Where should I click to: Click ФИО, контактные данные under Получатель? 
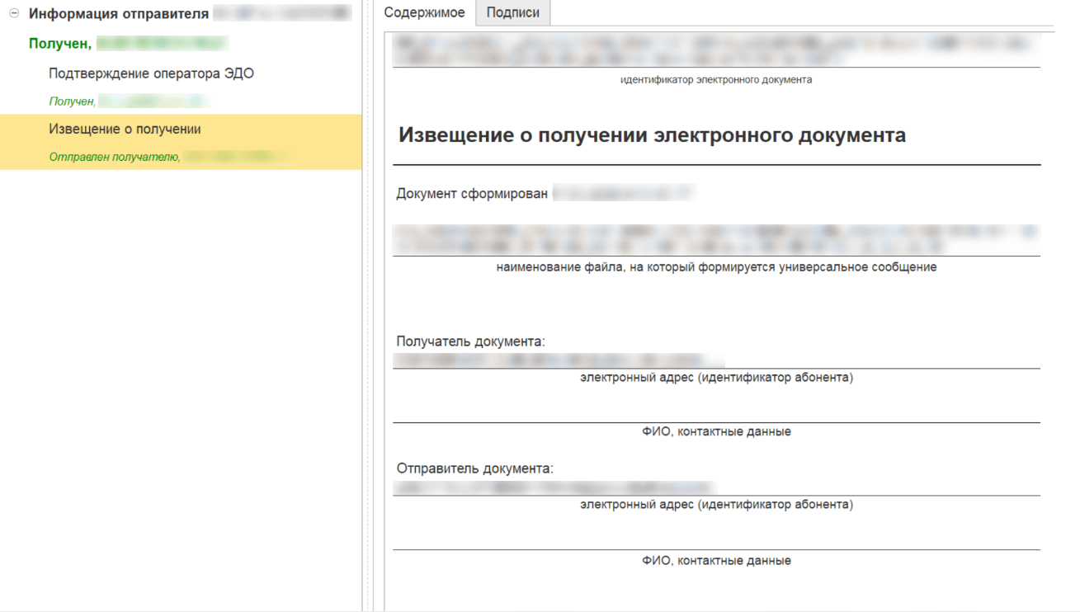point(716,431)
